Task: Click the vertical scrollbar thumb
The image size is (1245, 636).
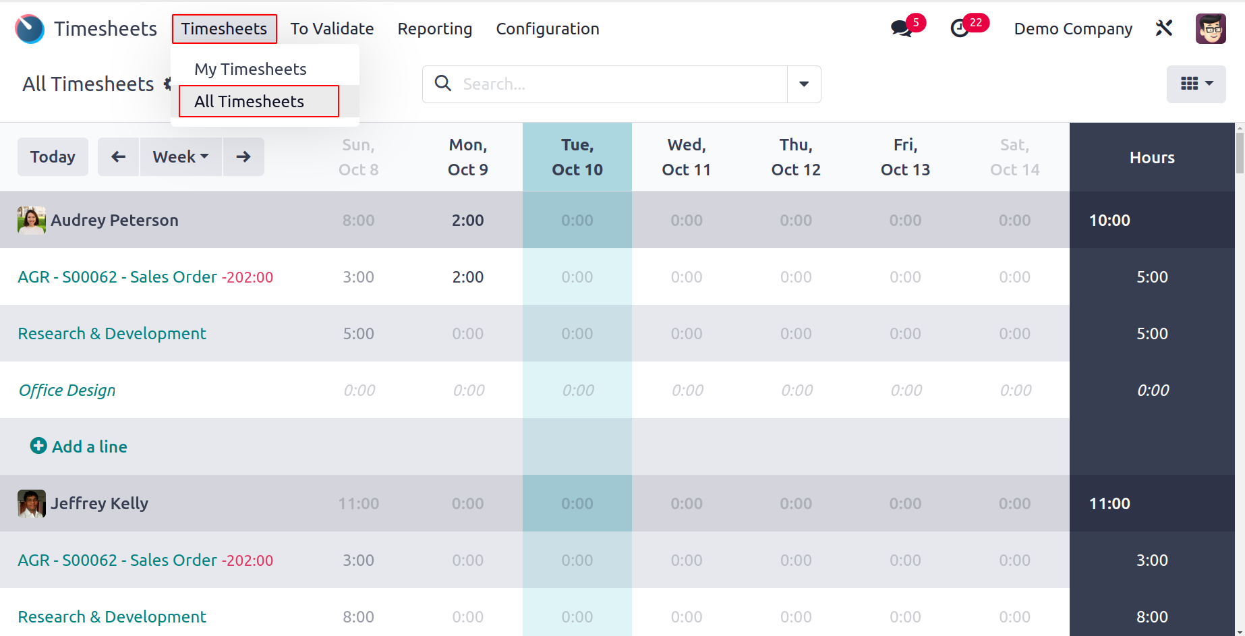Action: coord(1240,152)
